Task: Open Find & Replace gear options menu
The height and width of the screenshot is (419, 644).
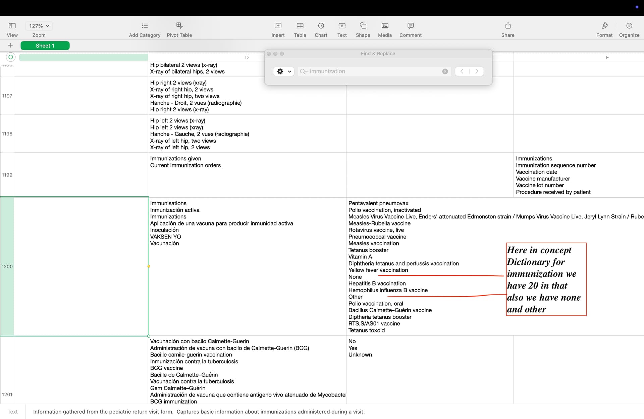Action: coord(284,71)
